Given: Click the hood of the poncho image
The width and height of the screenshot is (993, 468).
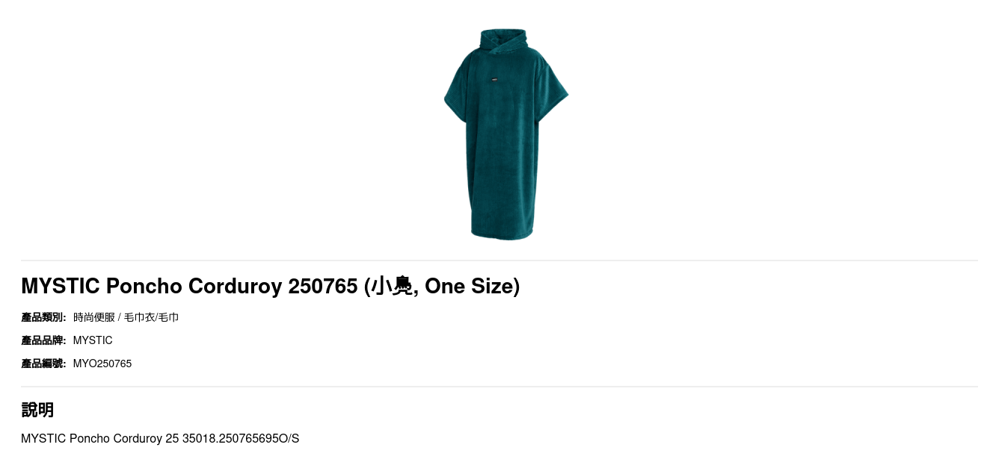Looking at the screenshot, I should [503, 43].
